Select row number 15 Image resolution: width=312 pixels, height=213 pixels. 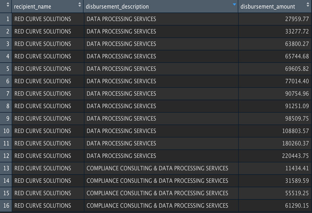pos(6,193)
